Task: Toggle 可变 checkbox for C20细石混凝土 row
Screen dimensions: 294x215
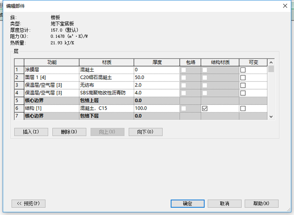Action: [243, 77]
